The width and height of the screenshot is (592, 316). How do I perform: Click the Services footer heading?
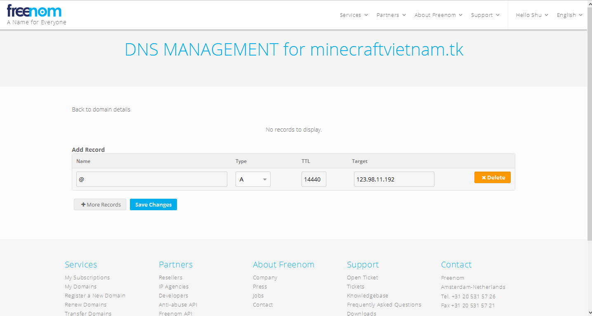(81, 265)
